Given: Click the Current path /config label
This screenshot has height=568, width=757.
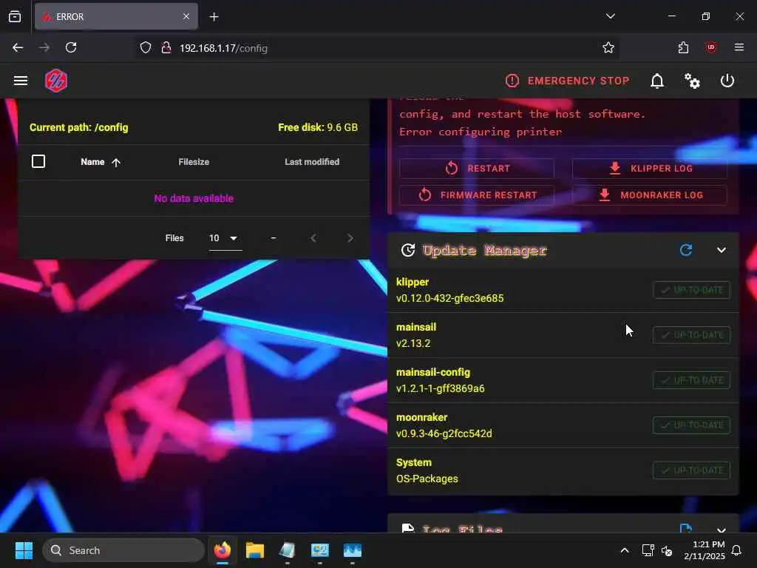Looking at the screenshot, I should pyautogui.click(x=78, y=127).
